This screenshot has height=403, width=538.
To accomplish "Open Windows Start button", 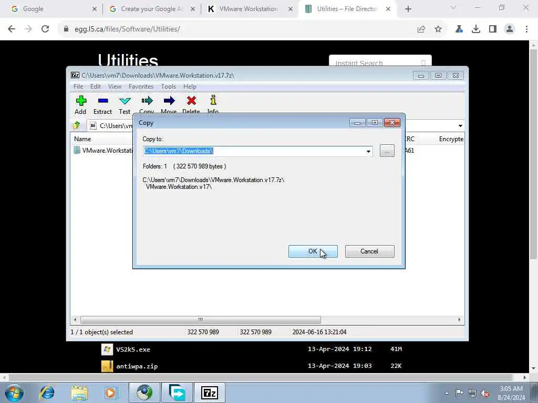I will coord(14,393).
